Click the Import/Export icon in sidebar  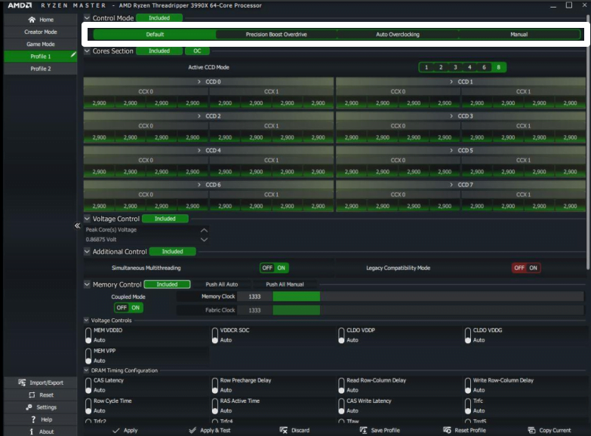pos(22,382)
